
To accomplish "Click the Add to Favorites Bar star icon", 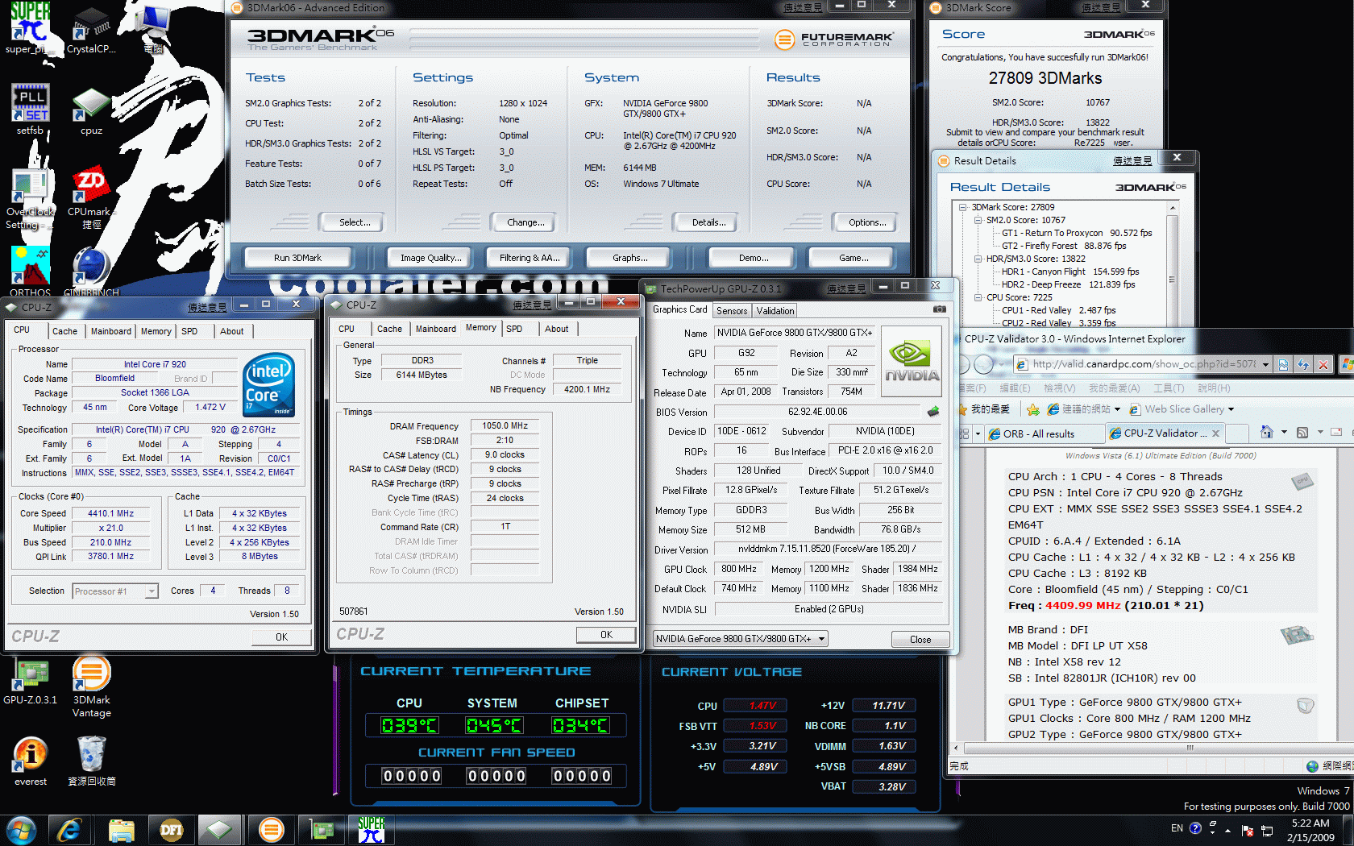I will pos(1032,409).
